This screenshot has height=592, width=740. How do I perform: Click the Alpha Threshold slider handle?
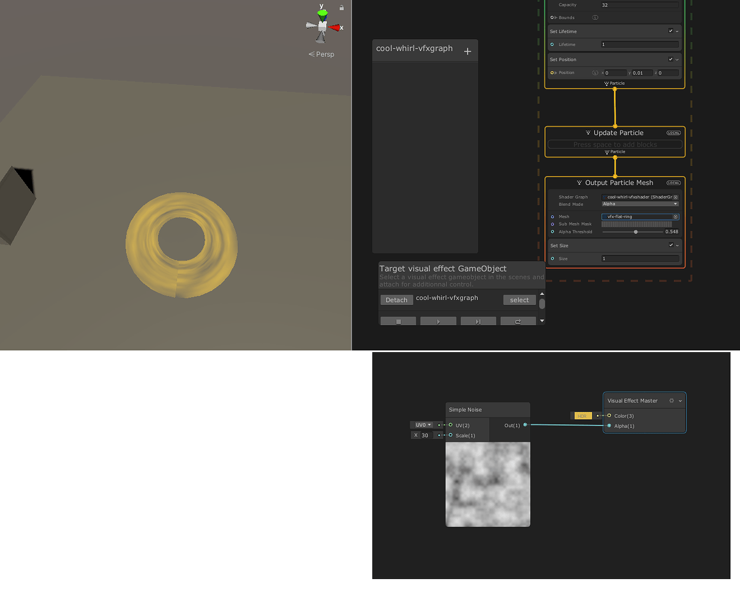tap(636, 232)
